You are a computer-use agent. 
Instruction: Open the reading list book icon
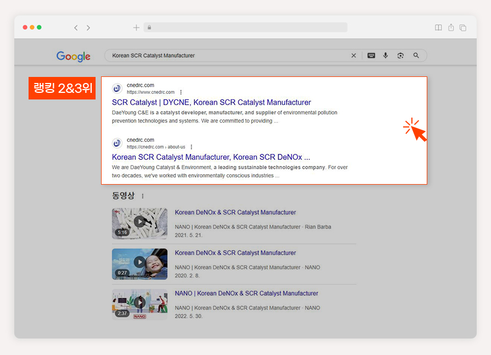point(438,27)
